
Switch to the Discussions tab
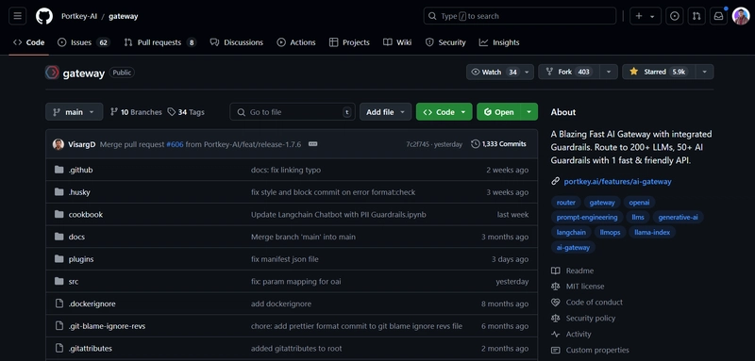point(237,42)
